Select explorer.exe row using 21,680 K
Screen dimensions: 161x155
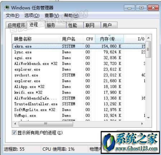click(79, 81)
